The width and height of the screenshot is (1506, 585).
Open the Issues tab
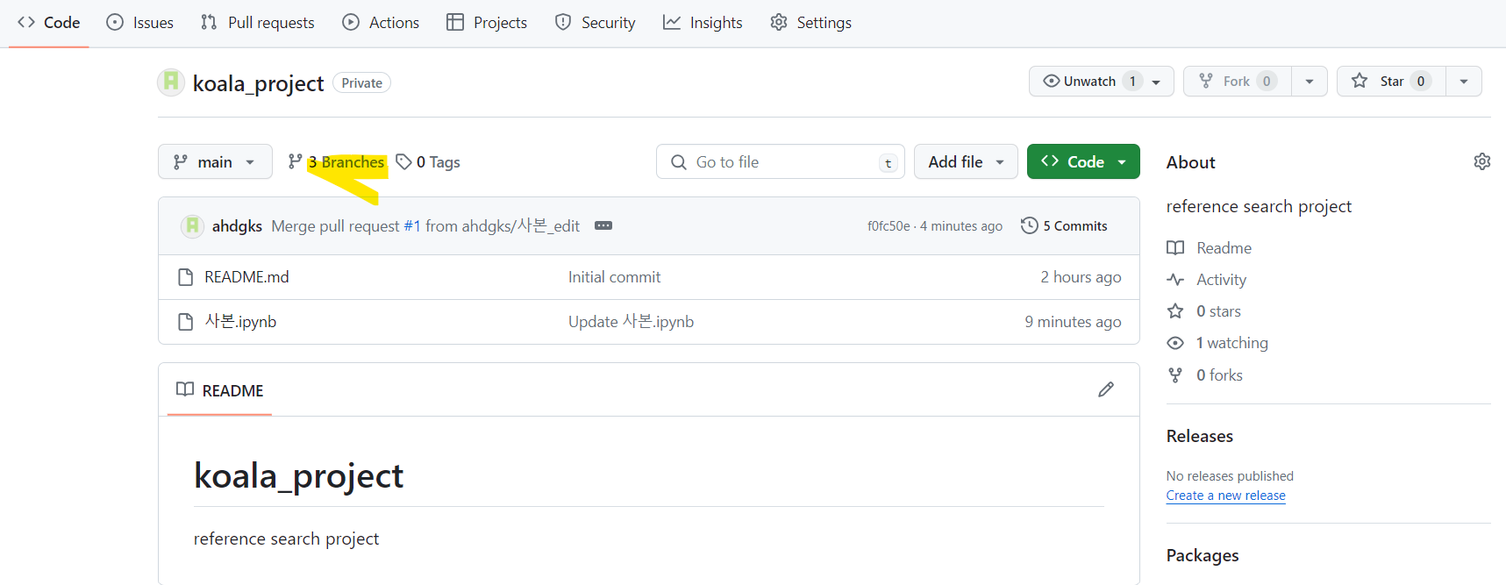pyautogui.click(x=140, y=23)
